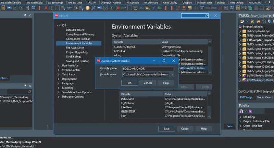
Task: Expand the Version Control options node
Action: point(59,70)
